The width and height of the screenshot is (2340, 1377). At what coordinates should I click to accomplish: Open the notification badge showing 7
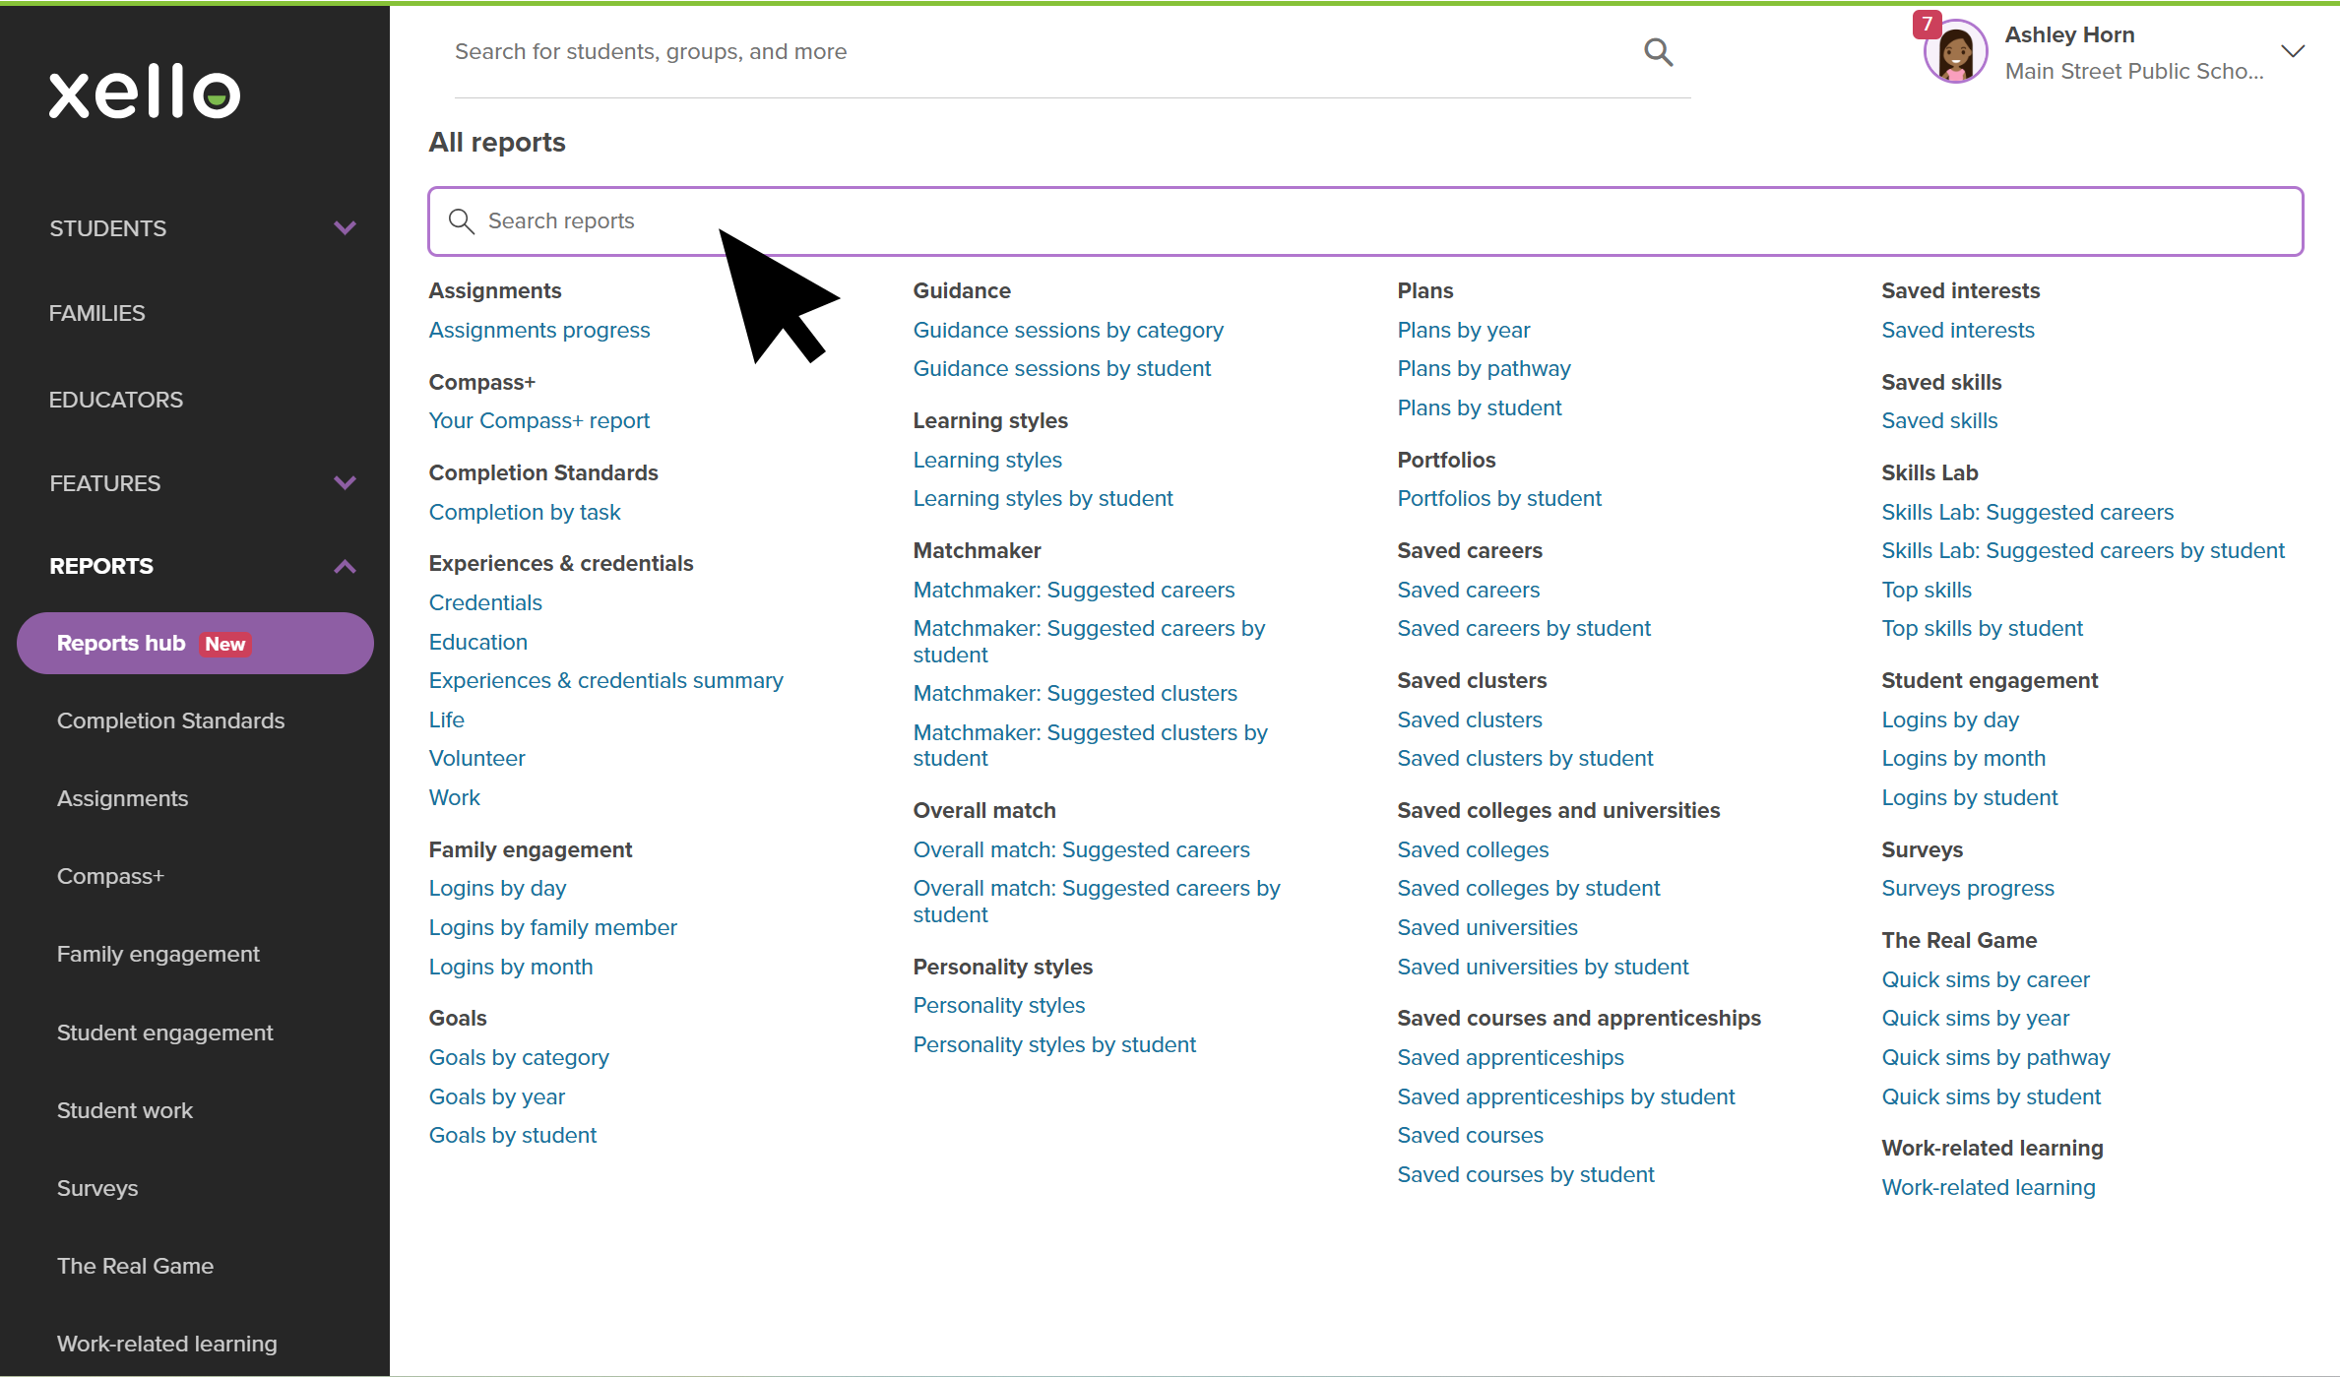[x=1927, y=24]
